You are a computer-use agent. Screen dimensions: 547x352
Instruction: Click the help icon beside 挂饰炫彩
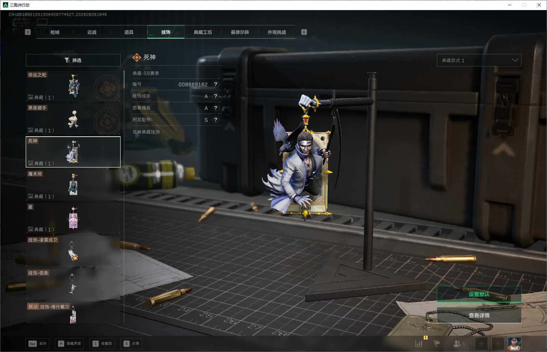pos(216,96)
